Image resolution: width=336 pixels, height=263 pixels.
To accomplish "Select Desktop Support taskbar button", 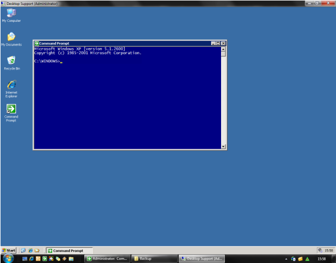I will coord(202,259).
